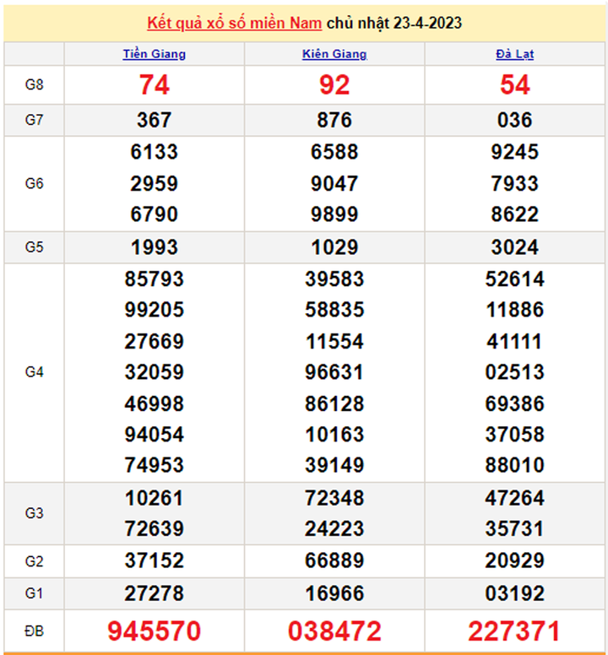This screenshot has height=655, width=608.
Task: Click the G7 number 367
Action: point(154,120)
